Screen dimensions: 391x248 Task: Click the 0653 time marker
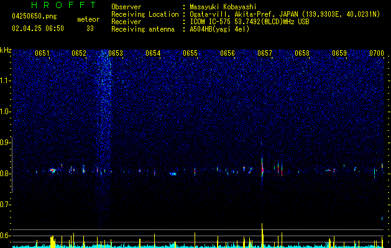[x=116, y=53]
